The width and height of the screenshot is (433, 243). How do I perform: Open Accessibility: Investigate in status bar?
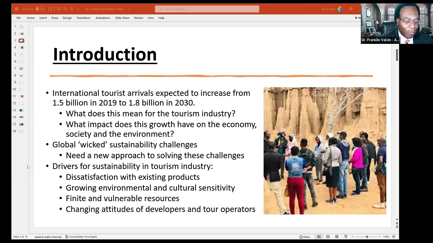click(81, 237)
